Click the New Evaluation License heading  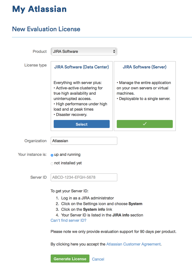[46, 29]
